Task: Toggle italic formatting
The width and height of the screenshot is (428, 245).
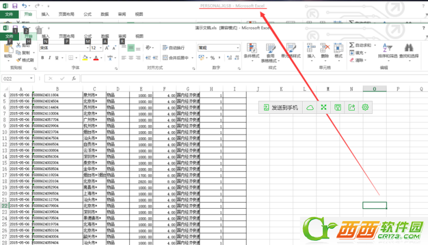Action: 49,57
